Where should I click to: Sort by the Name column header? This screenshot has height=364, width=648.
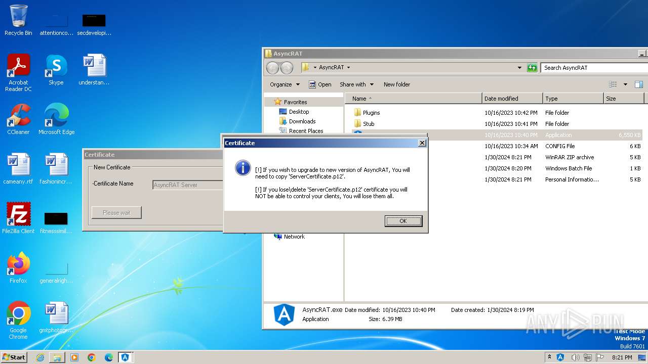tap(413, 99)
